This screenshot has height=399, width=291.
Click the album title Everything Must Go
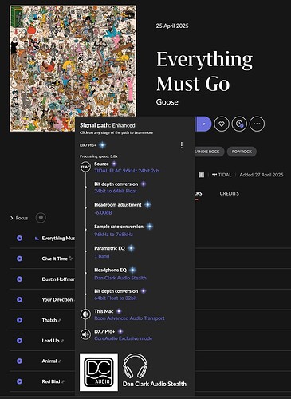click(204, 71)
